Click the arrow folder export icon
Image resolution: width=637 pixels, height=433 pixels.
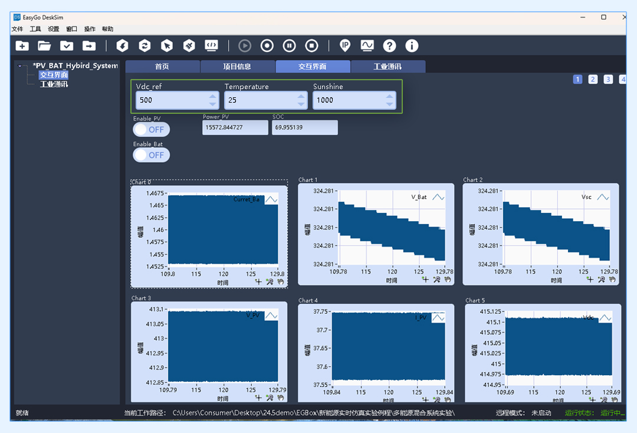click(89, 46)
